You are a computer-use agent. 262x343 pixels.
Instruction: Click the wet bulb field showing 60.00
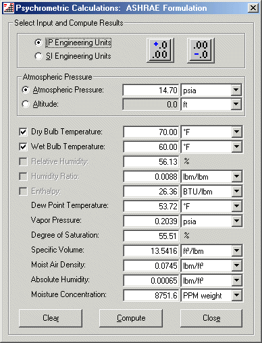(x=151, y=147)
